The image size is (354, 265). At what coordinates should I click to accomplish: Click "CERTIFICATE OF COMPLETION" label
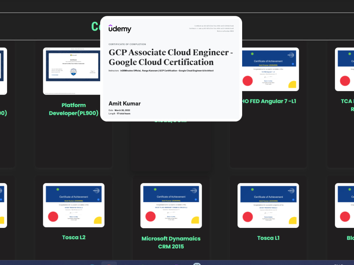[127, 44]
